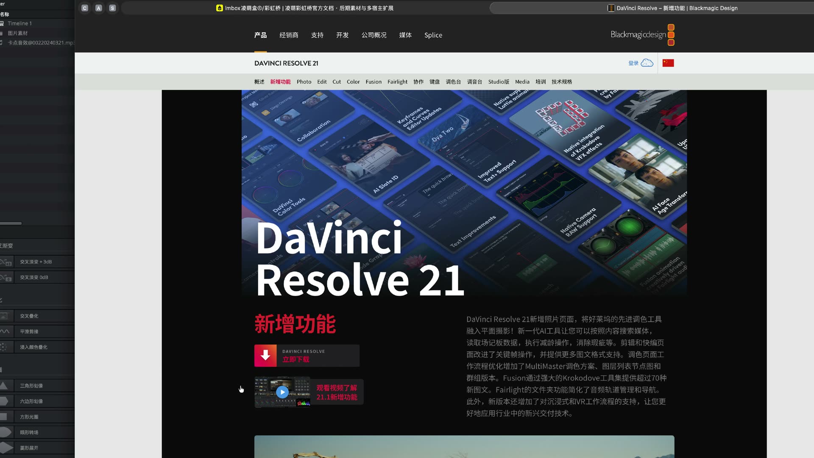Go to the 技术规格 section

point(562,82)
